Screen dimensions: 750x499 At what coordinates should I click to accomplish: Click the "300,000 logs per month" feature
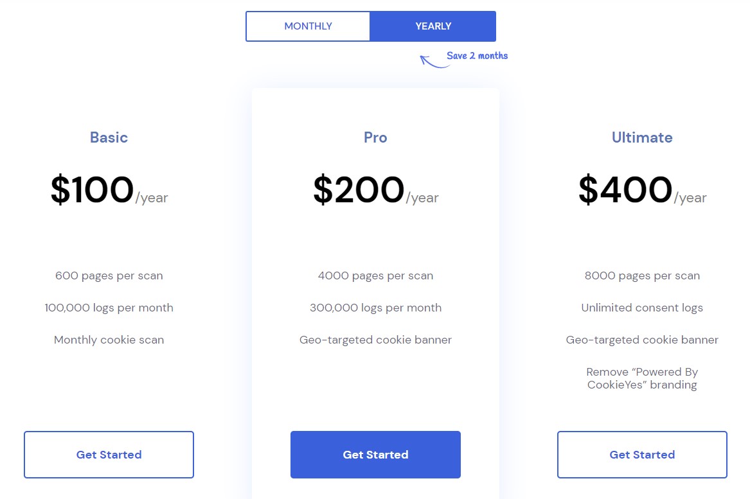[x=375, y=308]
